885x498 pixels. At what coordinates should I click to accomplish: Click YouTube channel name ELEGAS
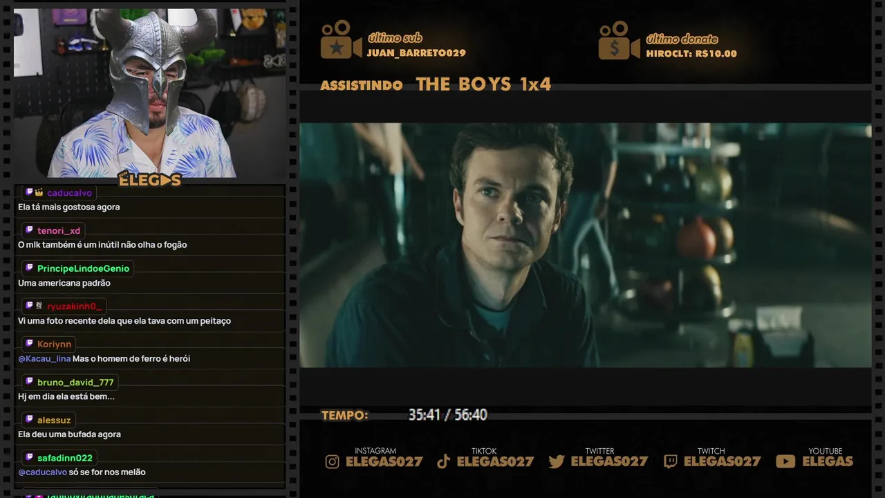(x=828, y=461)
